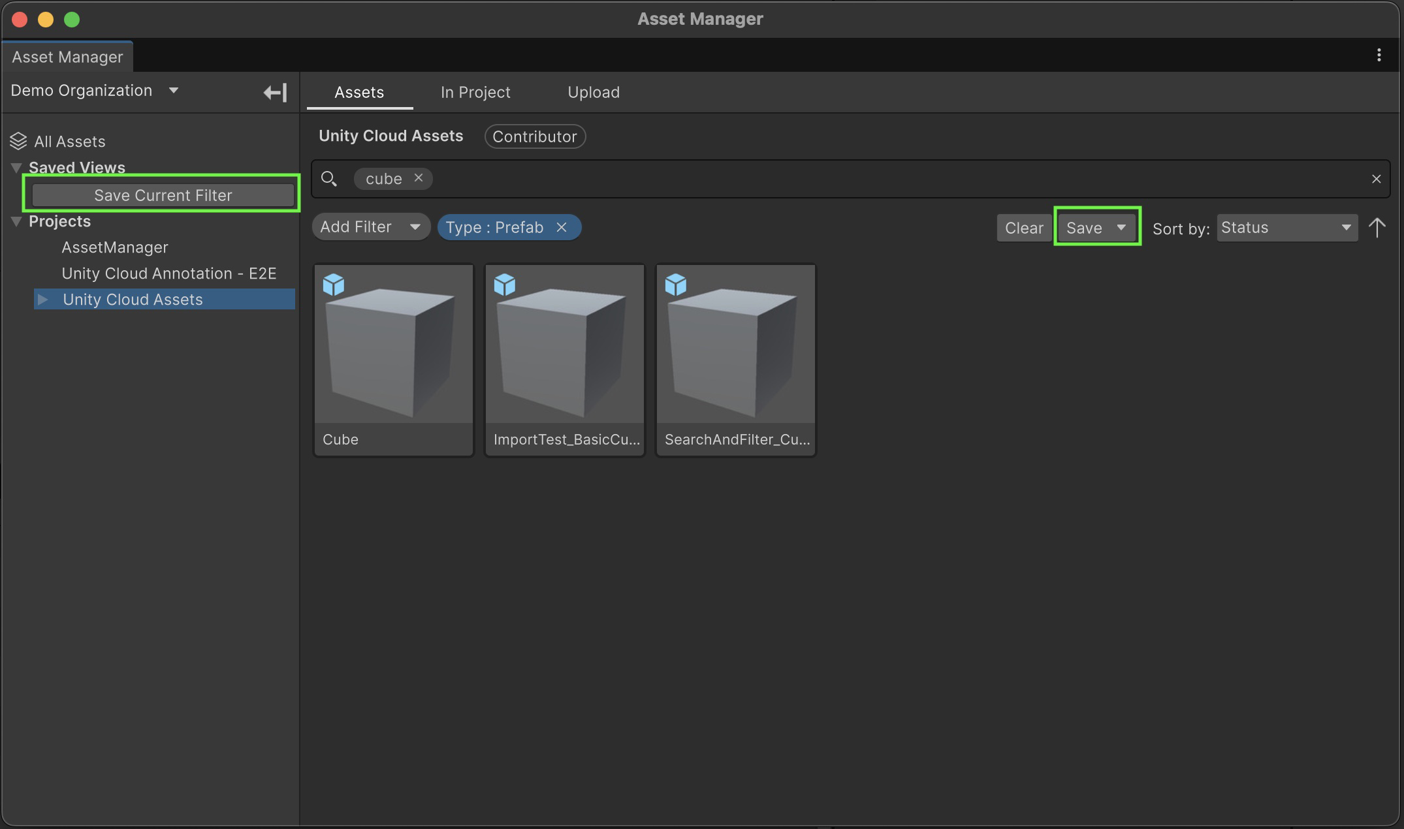Image resolution: width=1404 pixels, height=829 pixels.
Task: Open the Sort by Status dropdown
Action: (1286, 228)
